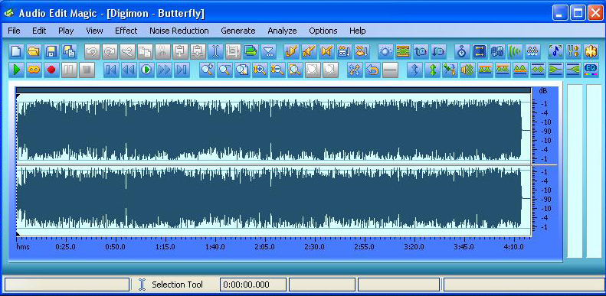Click the blue music note icon

[x=555, y=51]
